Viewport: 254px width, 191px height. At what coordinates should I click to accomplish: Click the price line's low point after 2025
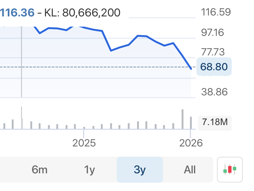(111, 50)
